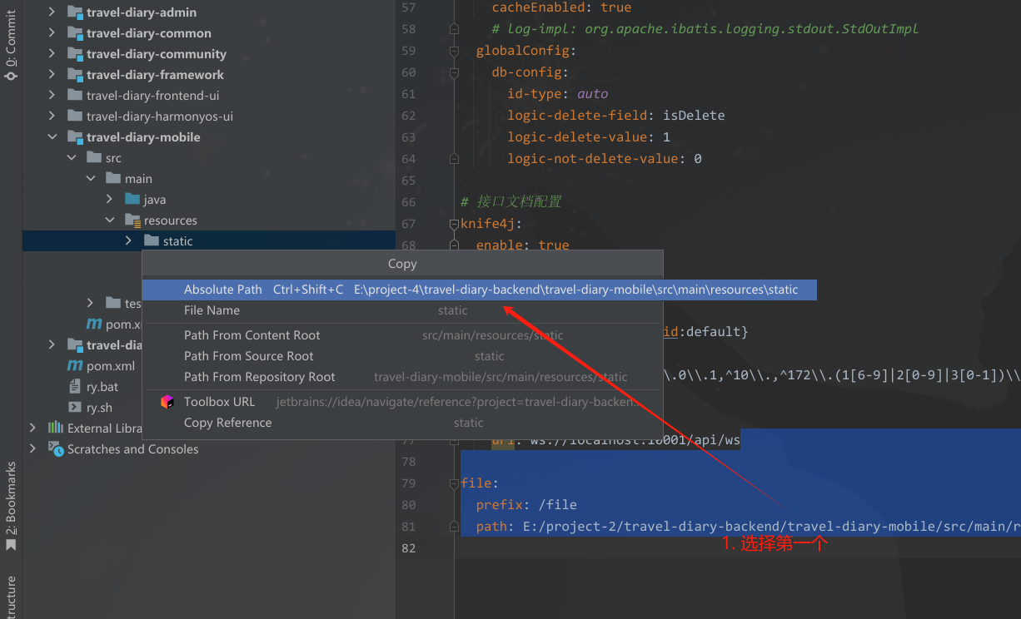
Task: Collapse the main folder node
Action: (90, 179)
